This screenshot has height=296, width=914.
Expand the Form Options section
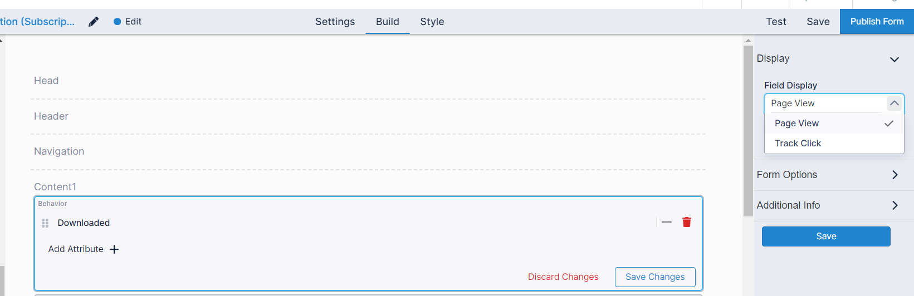(895, 175)
